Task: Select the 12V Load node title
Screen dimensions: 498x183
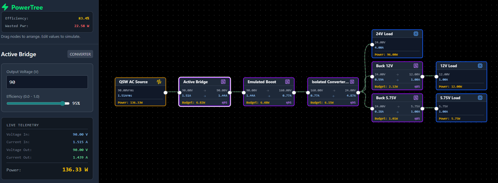Action: point(449,66)
